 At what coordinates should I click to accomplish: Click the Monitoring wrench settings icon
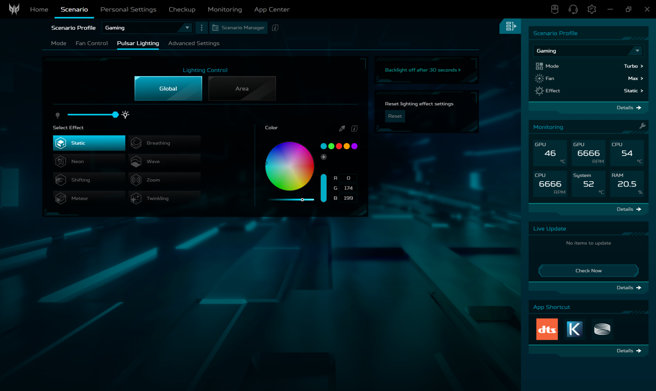pyautogui.click(x=642, y=126)
